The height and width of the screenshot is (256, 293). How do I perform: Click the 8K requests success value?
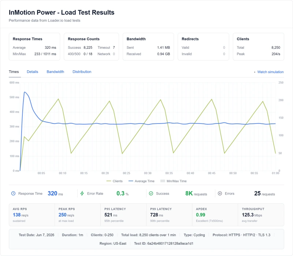(196, 193)
